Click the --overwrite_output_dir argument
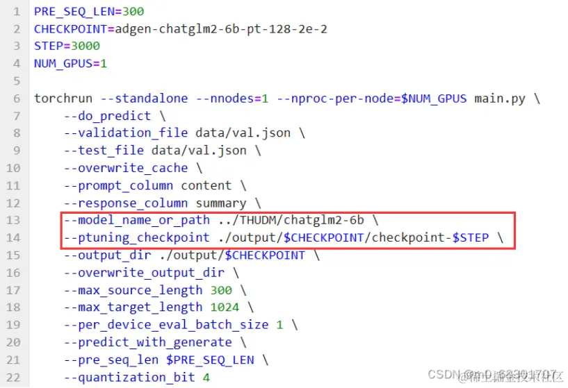The width and height of the screenshot is (568, 388). [x=152, y=273]
